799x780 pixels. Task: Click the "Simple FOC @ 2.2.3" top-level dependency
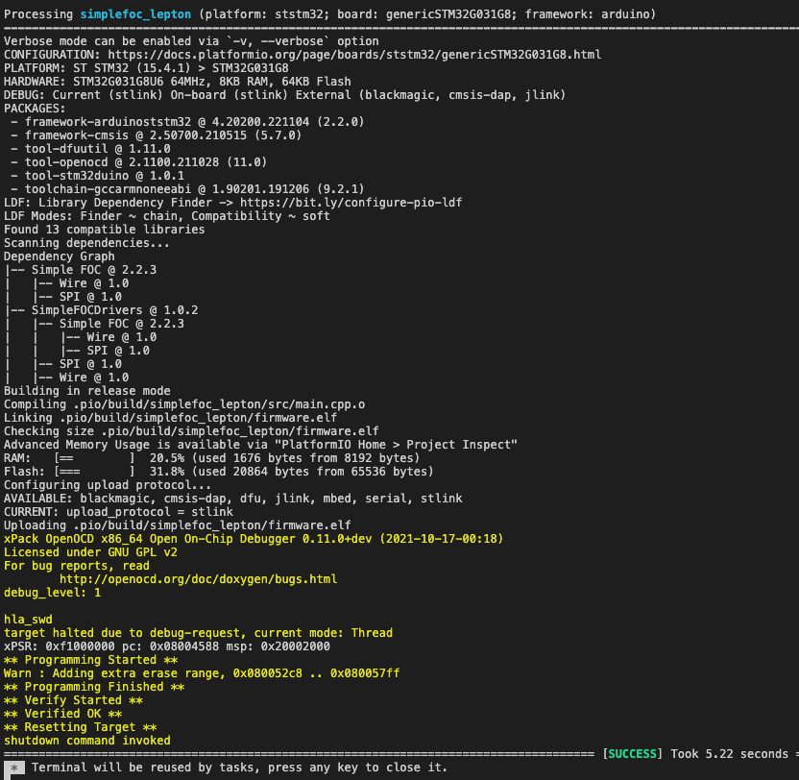(x=93, y=270)
